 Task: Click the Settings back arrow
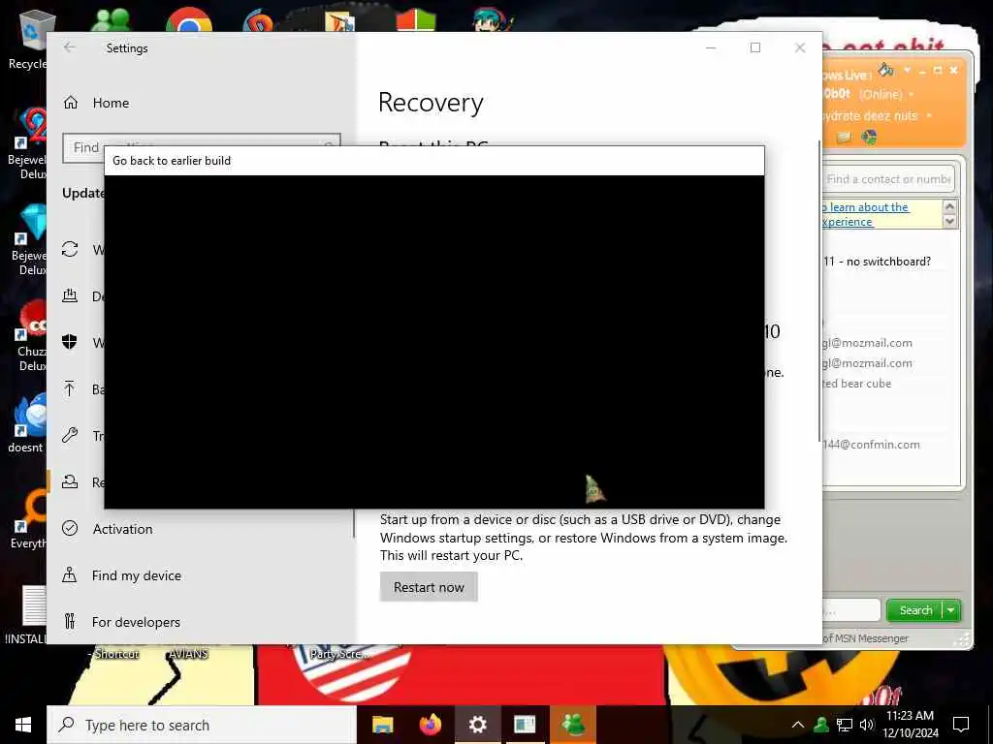[x=70, y=47]
